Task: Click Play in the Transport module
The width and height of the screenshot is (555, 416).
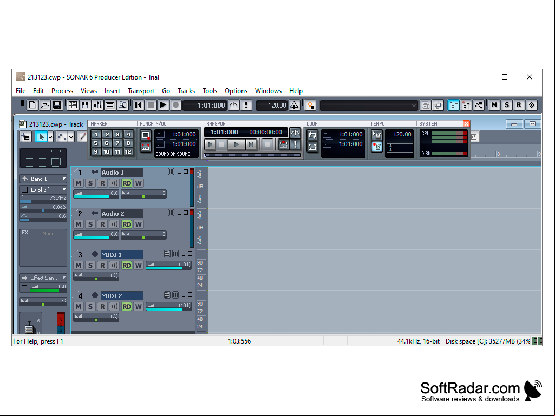Action: (236, 144)
